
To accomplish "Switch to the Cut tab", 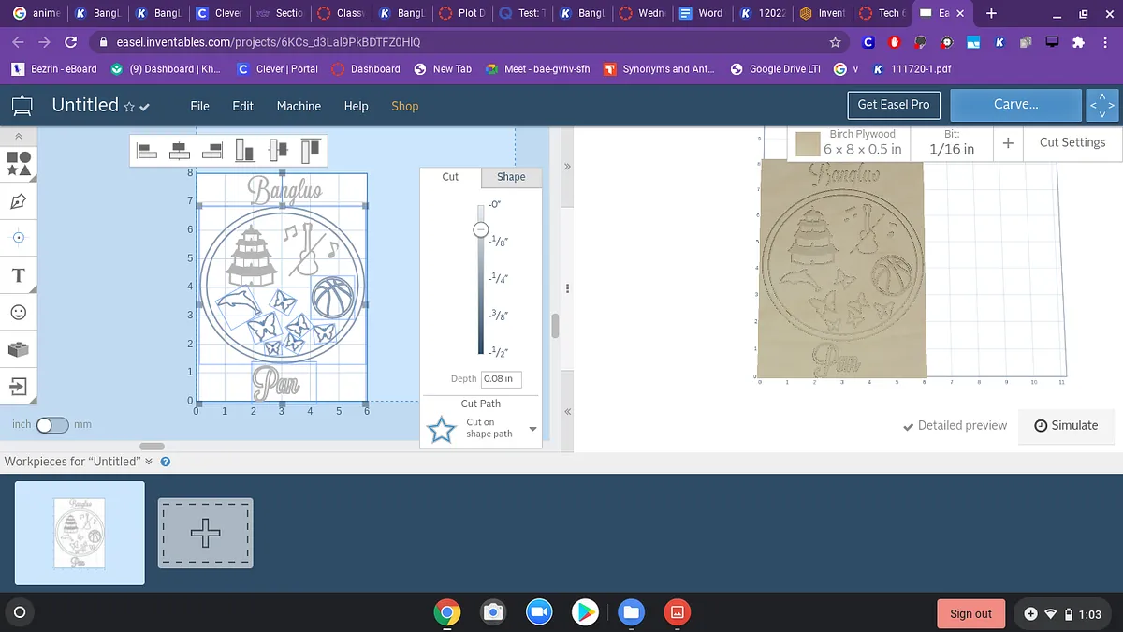I will pyautogui.click(x=450, y=176).
